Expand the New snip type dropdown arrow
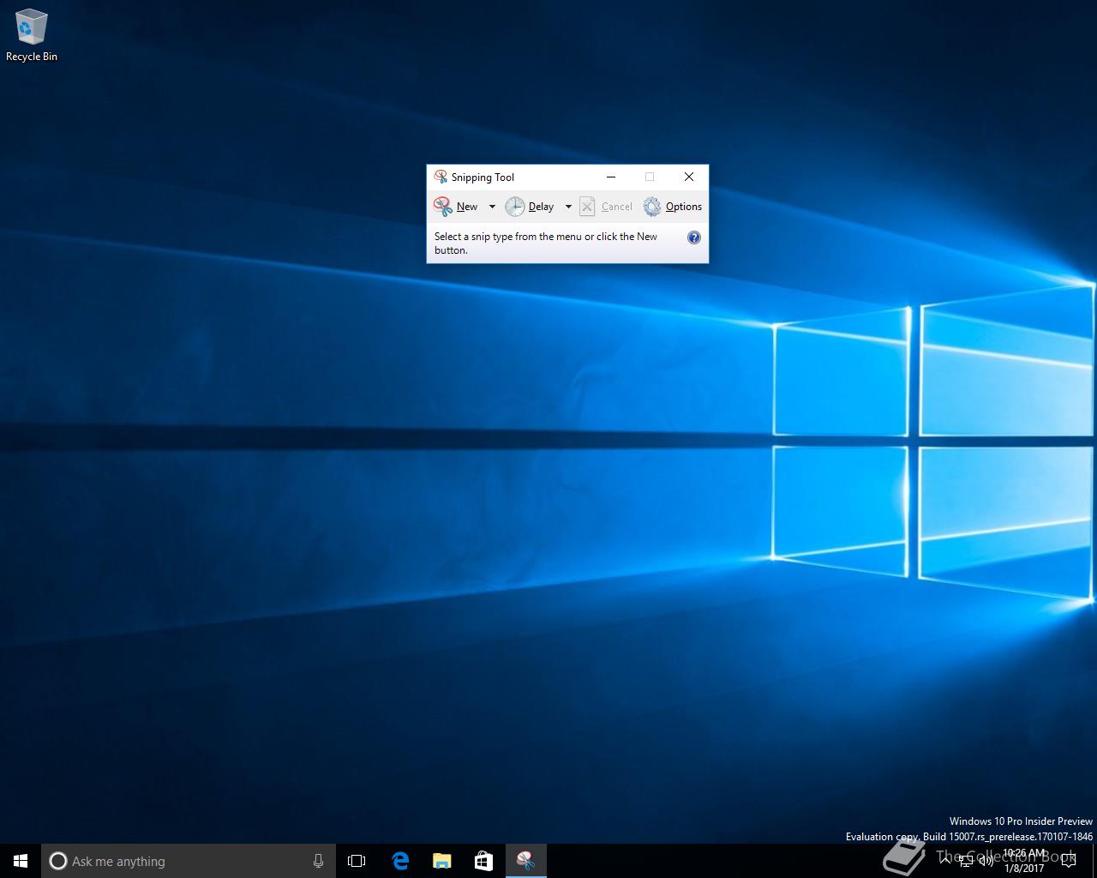1097x878 pixels. 492,207
